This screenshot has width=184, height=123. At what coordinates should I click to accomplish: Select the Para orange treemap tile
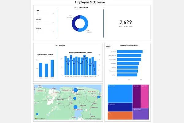point(120,116)
